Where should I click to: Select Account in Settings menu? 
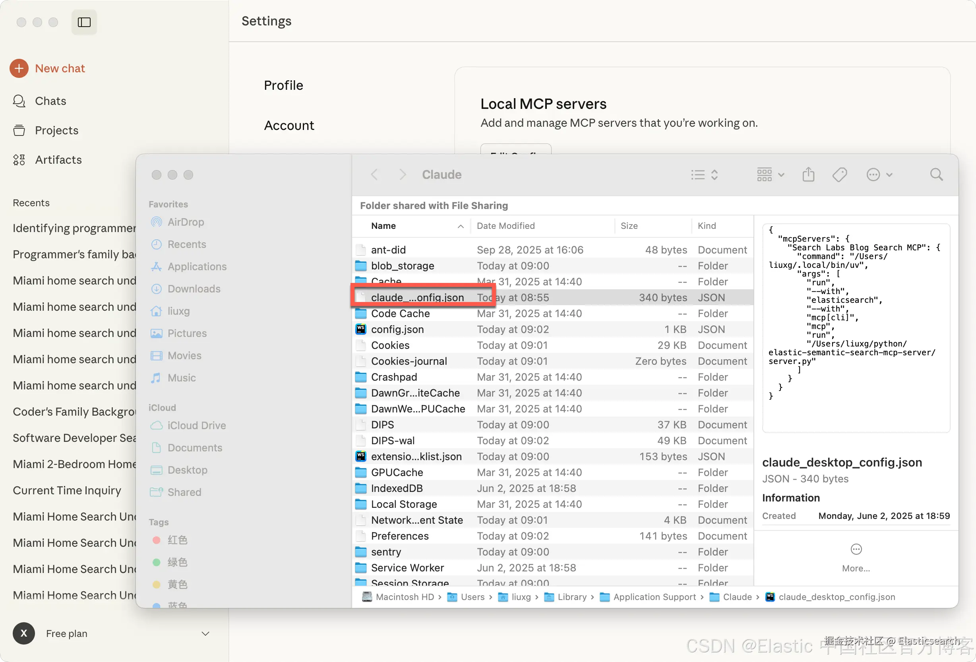coord(289,125)
